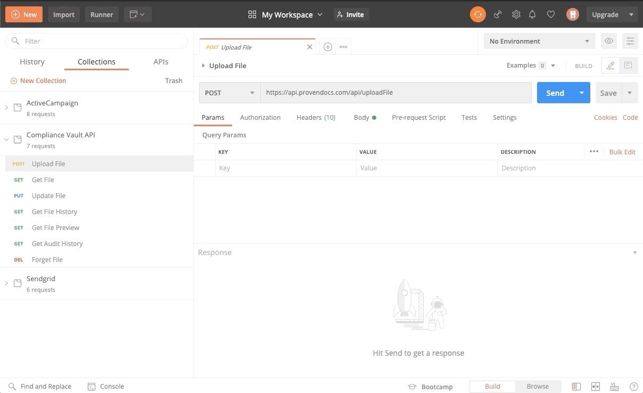Switch to edit pencil mode icon
Screen dimensions: 643x393
pos(611,65)
